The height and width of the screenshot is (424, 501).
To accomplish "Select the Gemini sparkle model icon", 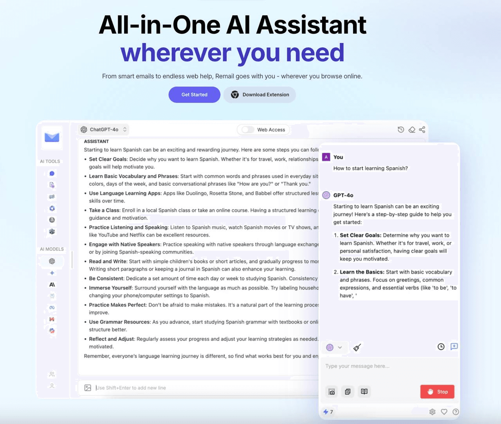I will click(52, 273).
